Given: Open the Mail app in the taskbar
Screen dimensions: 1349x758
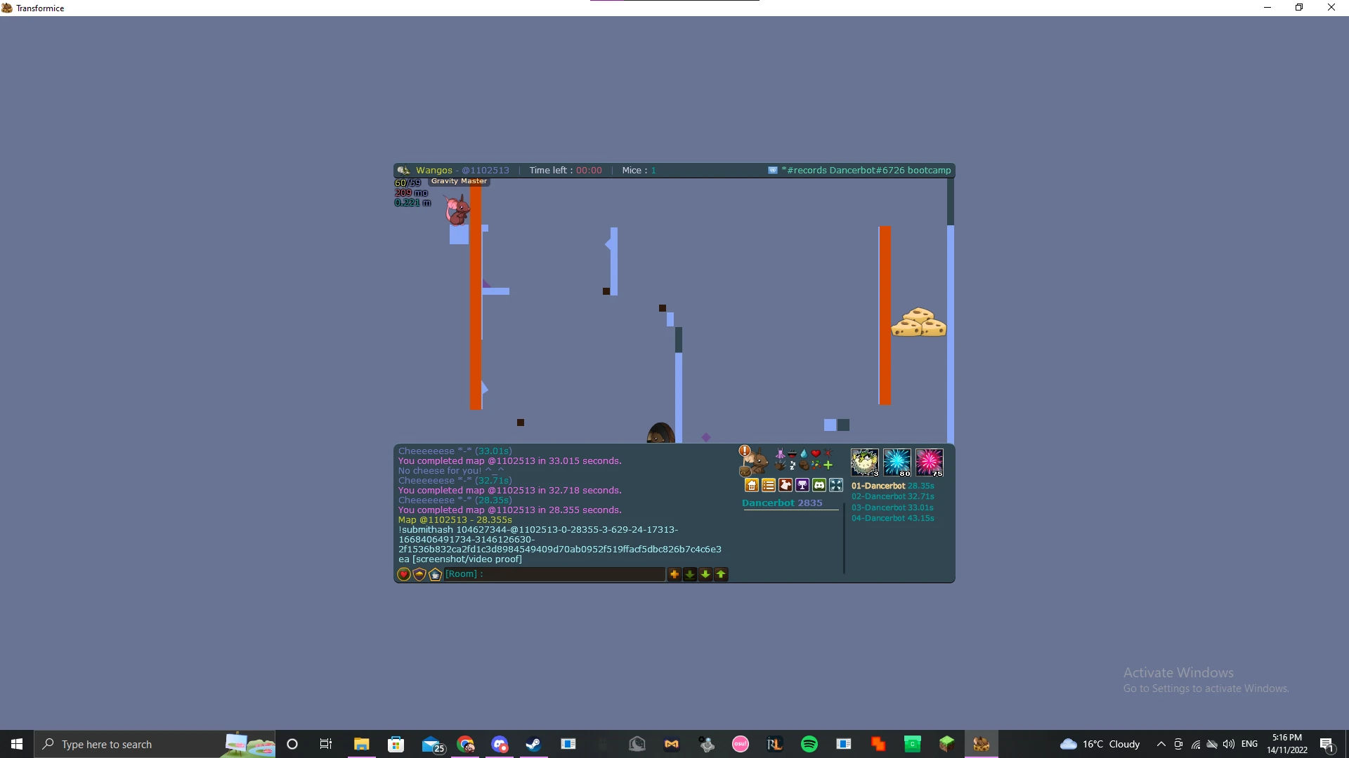Looking at the screenshot, I should (x=432, y=744).
